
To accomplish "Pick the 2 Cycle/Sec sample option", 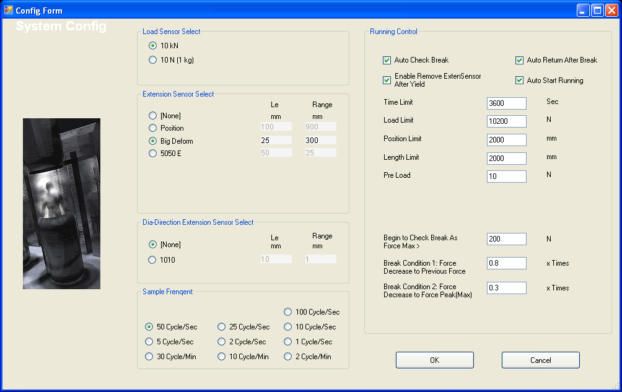I will click(222, 342).
